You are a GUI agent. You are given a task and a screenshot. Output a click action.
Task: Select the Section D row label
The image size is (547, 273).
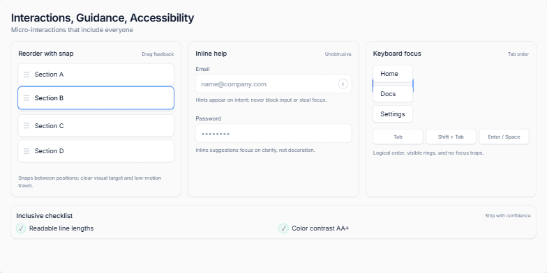(49, 151)
